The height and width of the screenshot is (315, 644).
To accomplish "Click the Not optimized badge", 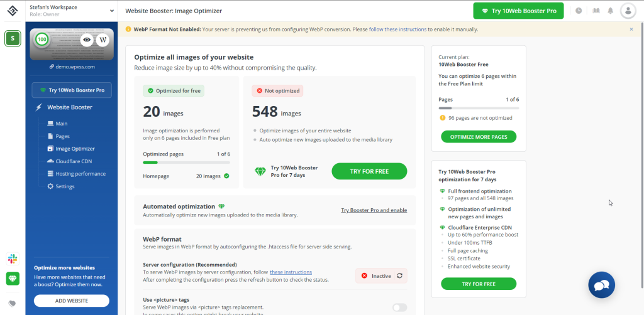I will 277,91.
